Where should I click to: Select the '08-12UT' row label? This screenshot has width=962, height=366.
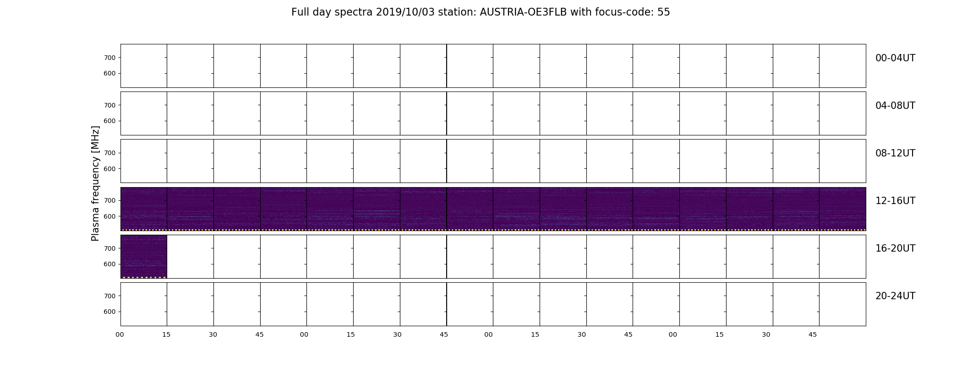pos(895,153)
